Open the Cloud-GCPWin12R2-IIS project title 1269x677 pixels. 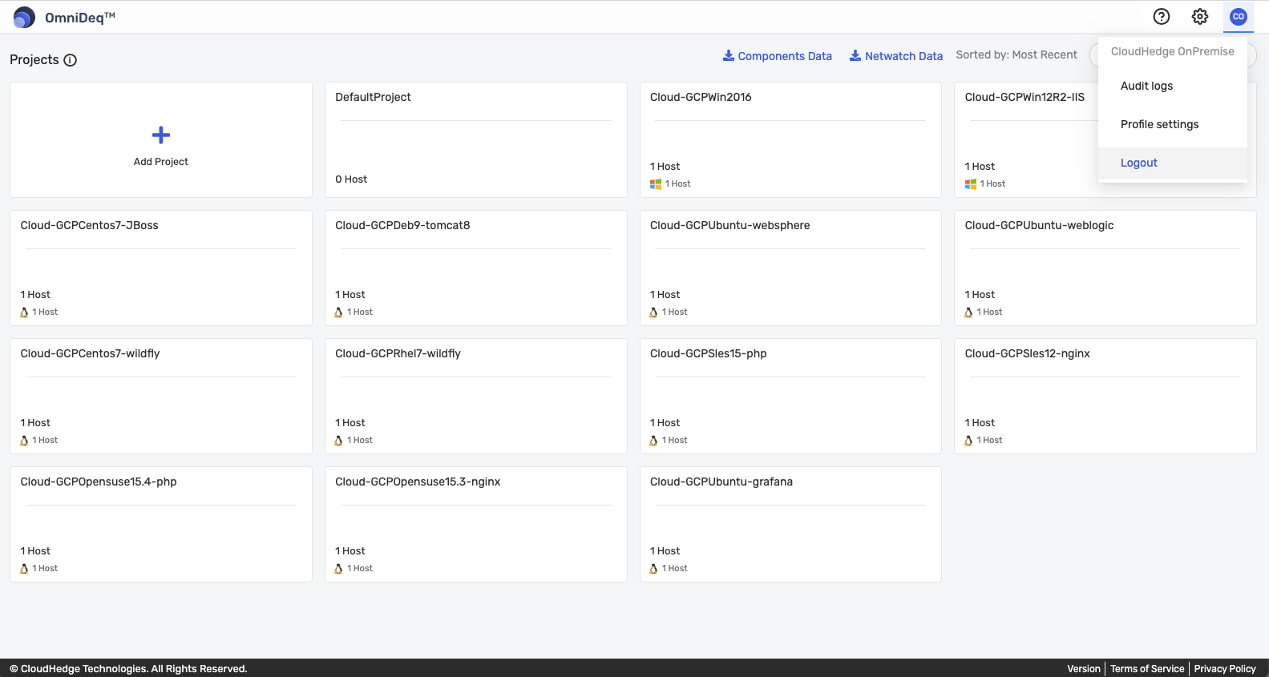[1024, 97]
